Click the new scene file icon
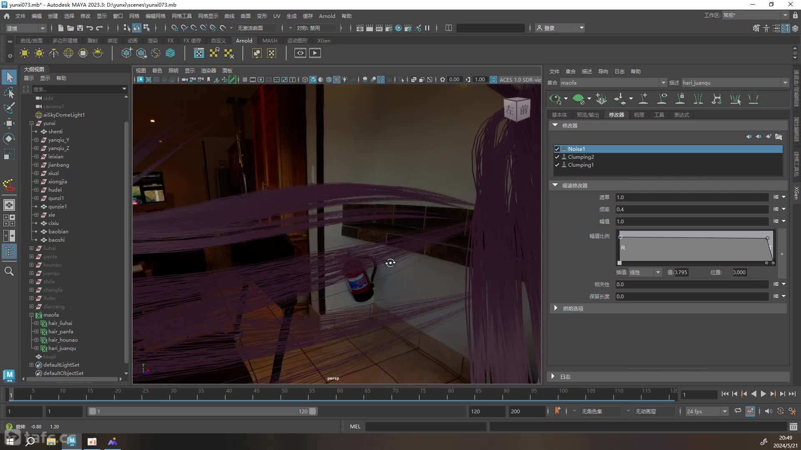This screenshot has width=801, height=450. [60, 28]
